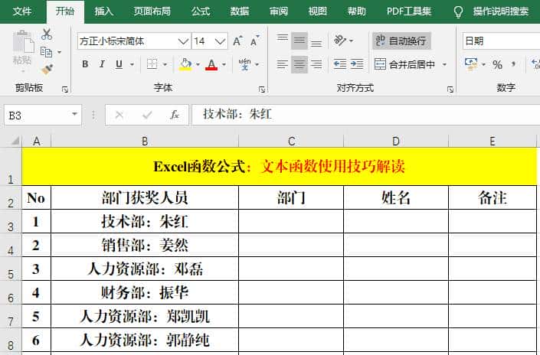
Task: Click the Cut scissors icon
Action: [x=47, y=34]
